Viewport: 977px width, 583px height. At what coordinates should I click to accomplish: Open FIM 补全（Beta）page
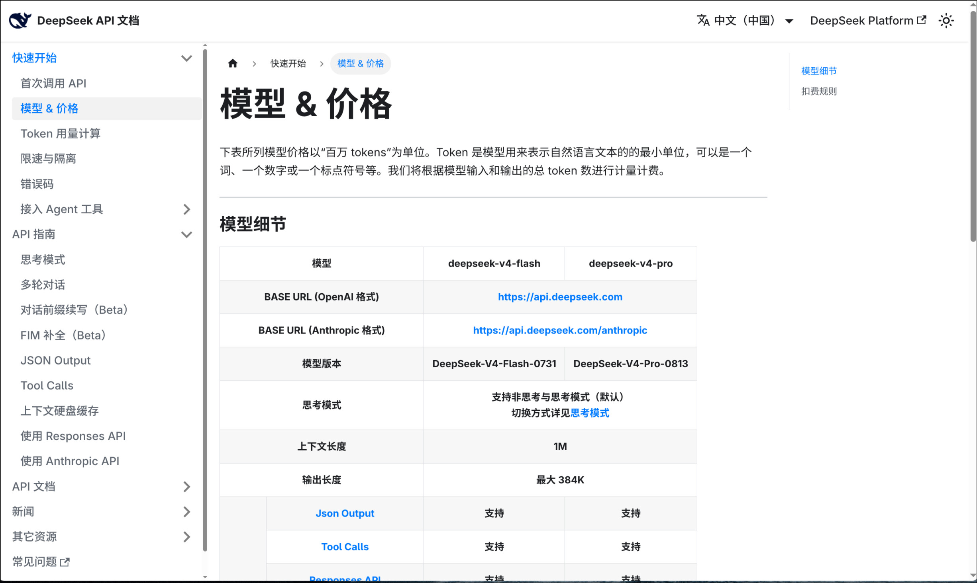(63, 335)
